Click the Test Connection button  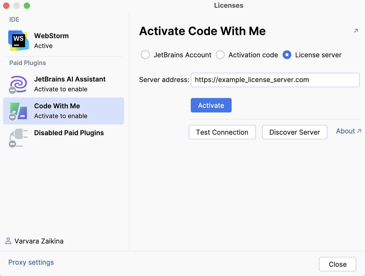coord(222,132)
